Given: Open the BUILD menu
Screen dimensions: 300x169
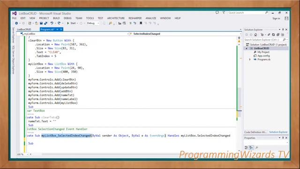Looking at the screenshot, I should (x=56, y=18).
